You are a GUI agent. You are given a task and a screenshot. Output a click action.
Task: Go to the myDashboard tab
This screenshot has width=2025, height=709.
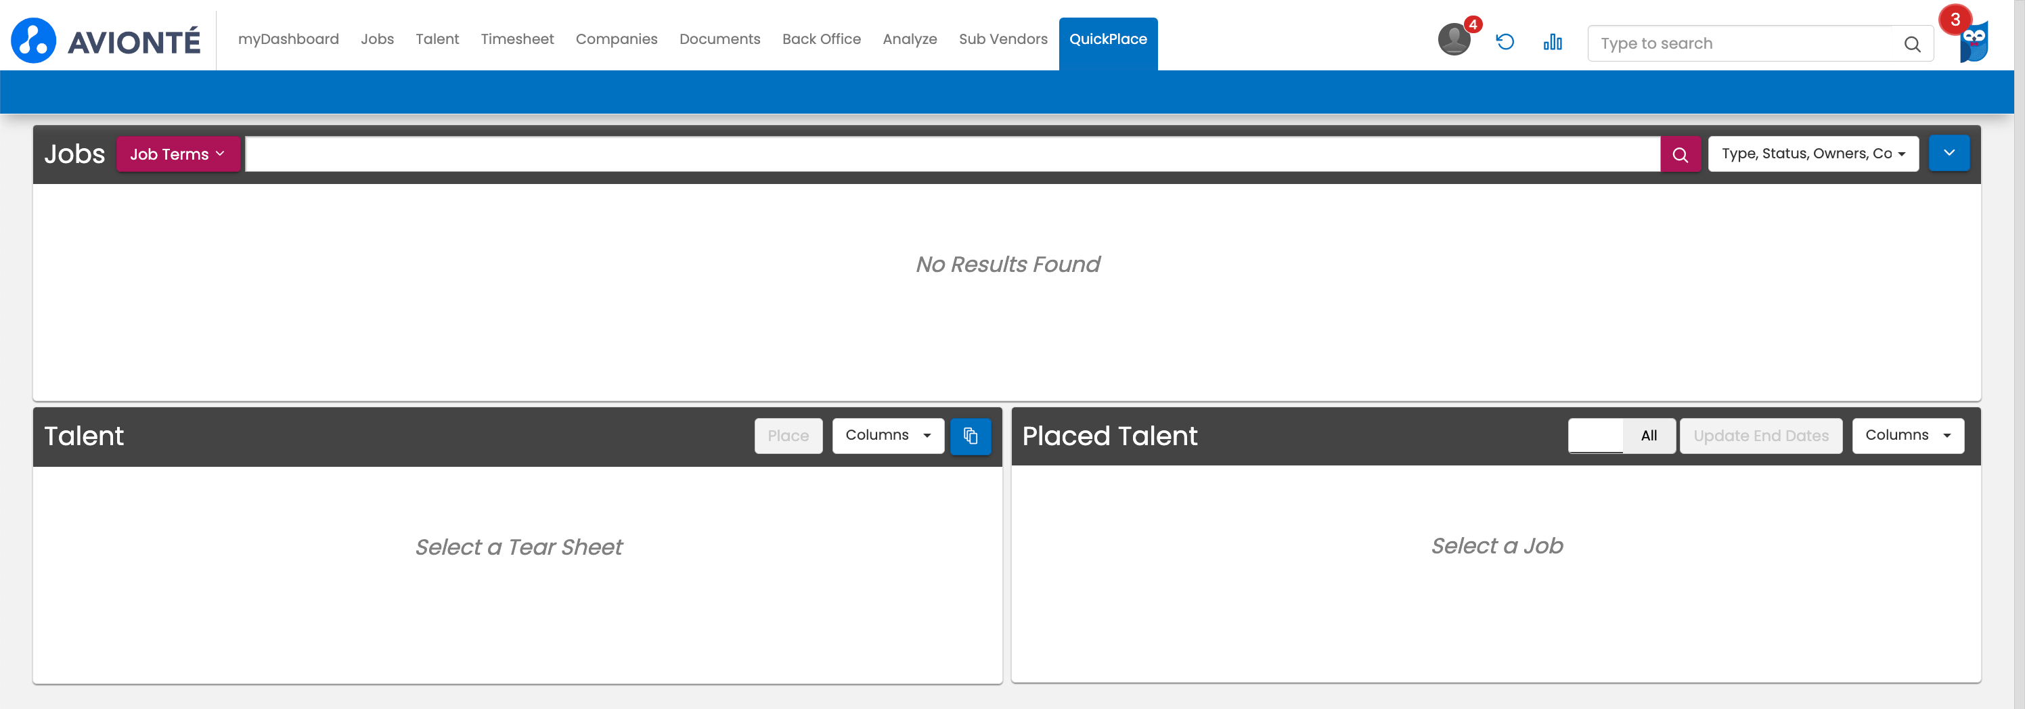point(288,39)
